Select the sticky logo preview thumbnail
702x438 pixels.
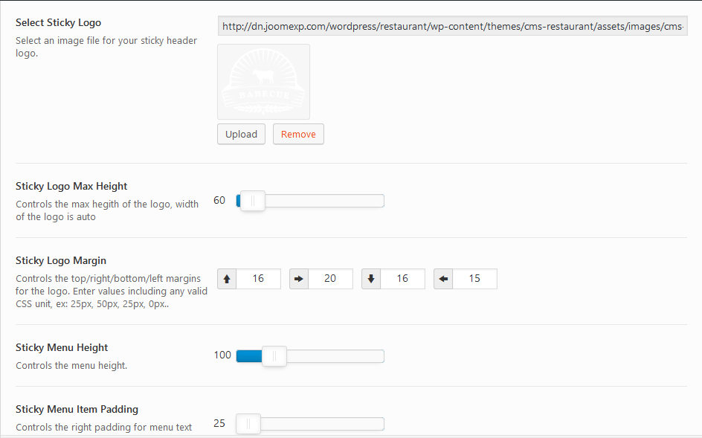pyautogui.click(x=263, y=82)
